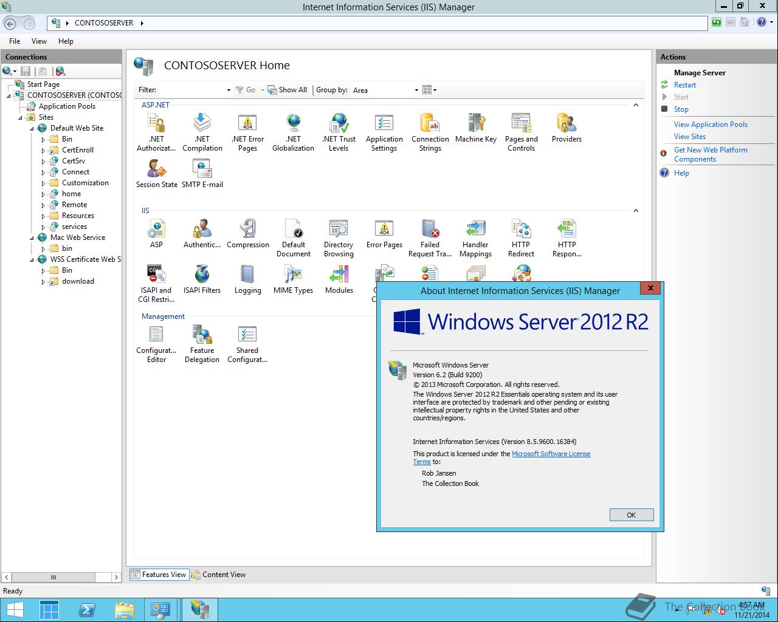
Task: Expand the CertEnroll tree node
Action: [x=43, y=150]
